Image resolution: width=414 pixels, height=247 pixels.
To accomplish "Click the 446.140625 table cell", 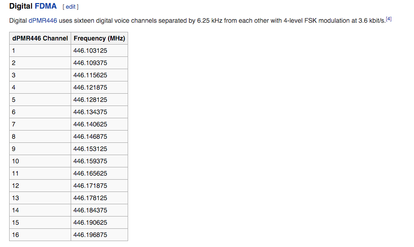I will (90, 124).
